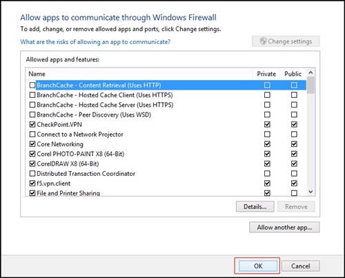
Task: Toggle Public for BranchCache Hosted Cache Client
Action: click(x=294, y=95)
